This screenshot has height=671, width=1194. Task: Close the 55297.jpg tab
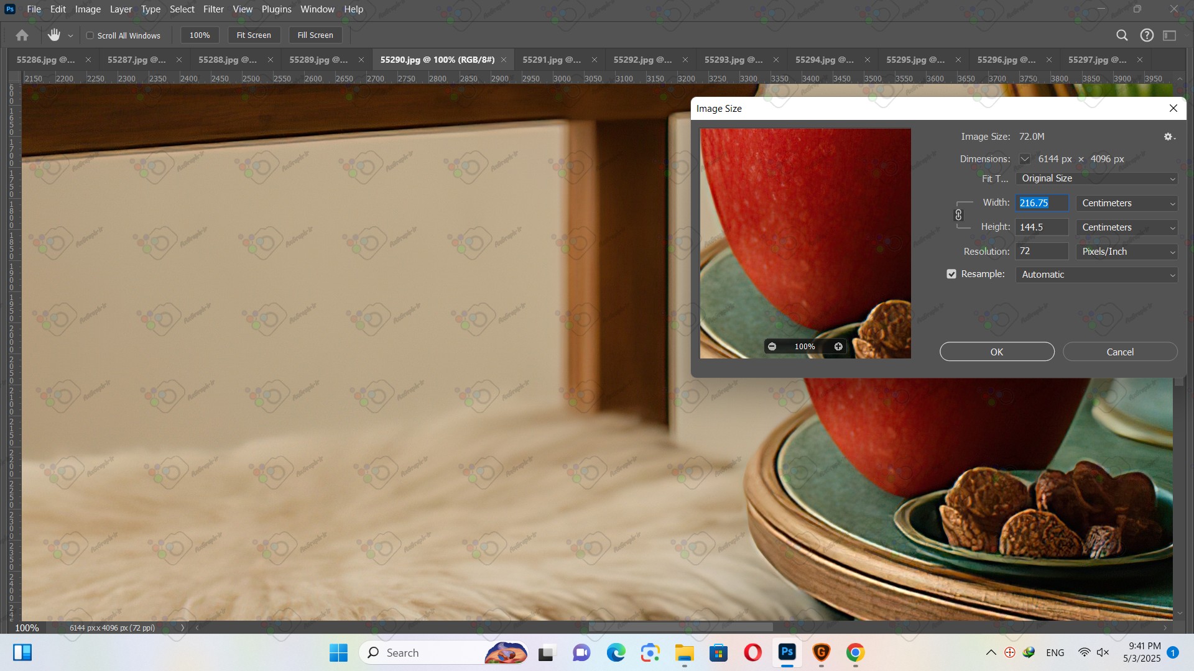pyautogui.click(x=1140, y=60)
